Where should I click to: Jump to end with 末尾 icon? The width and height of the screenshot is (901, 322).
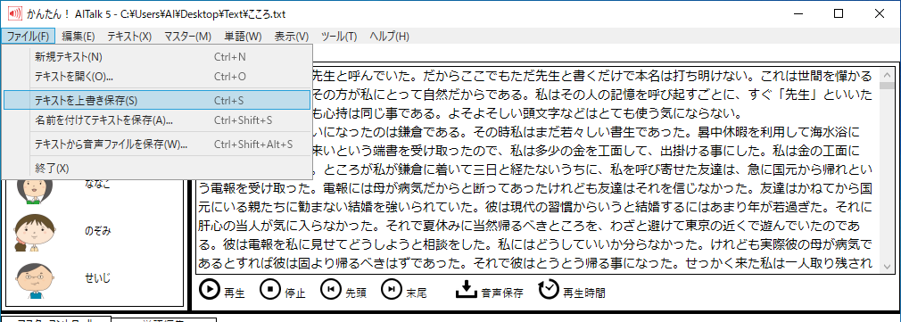[x=391, y=289]
